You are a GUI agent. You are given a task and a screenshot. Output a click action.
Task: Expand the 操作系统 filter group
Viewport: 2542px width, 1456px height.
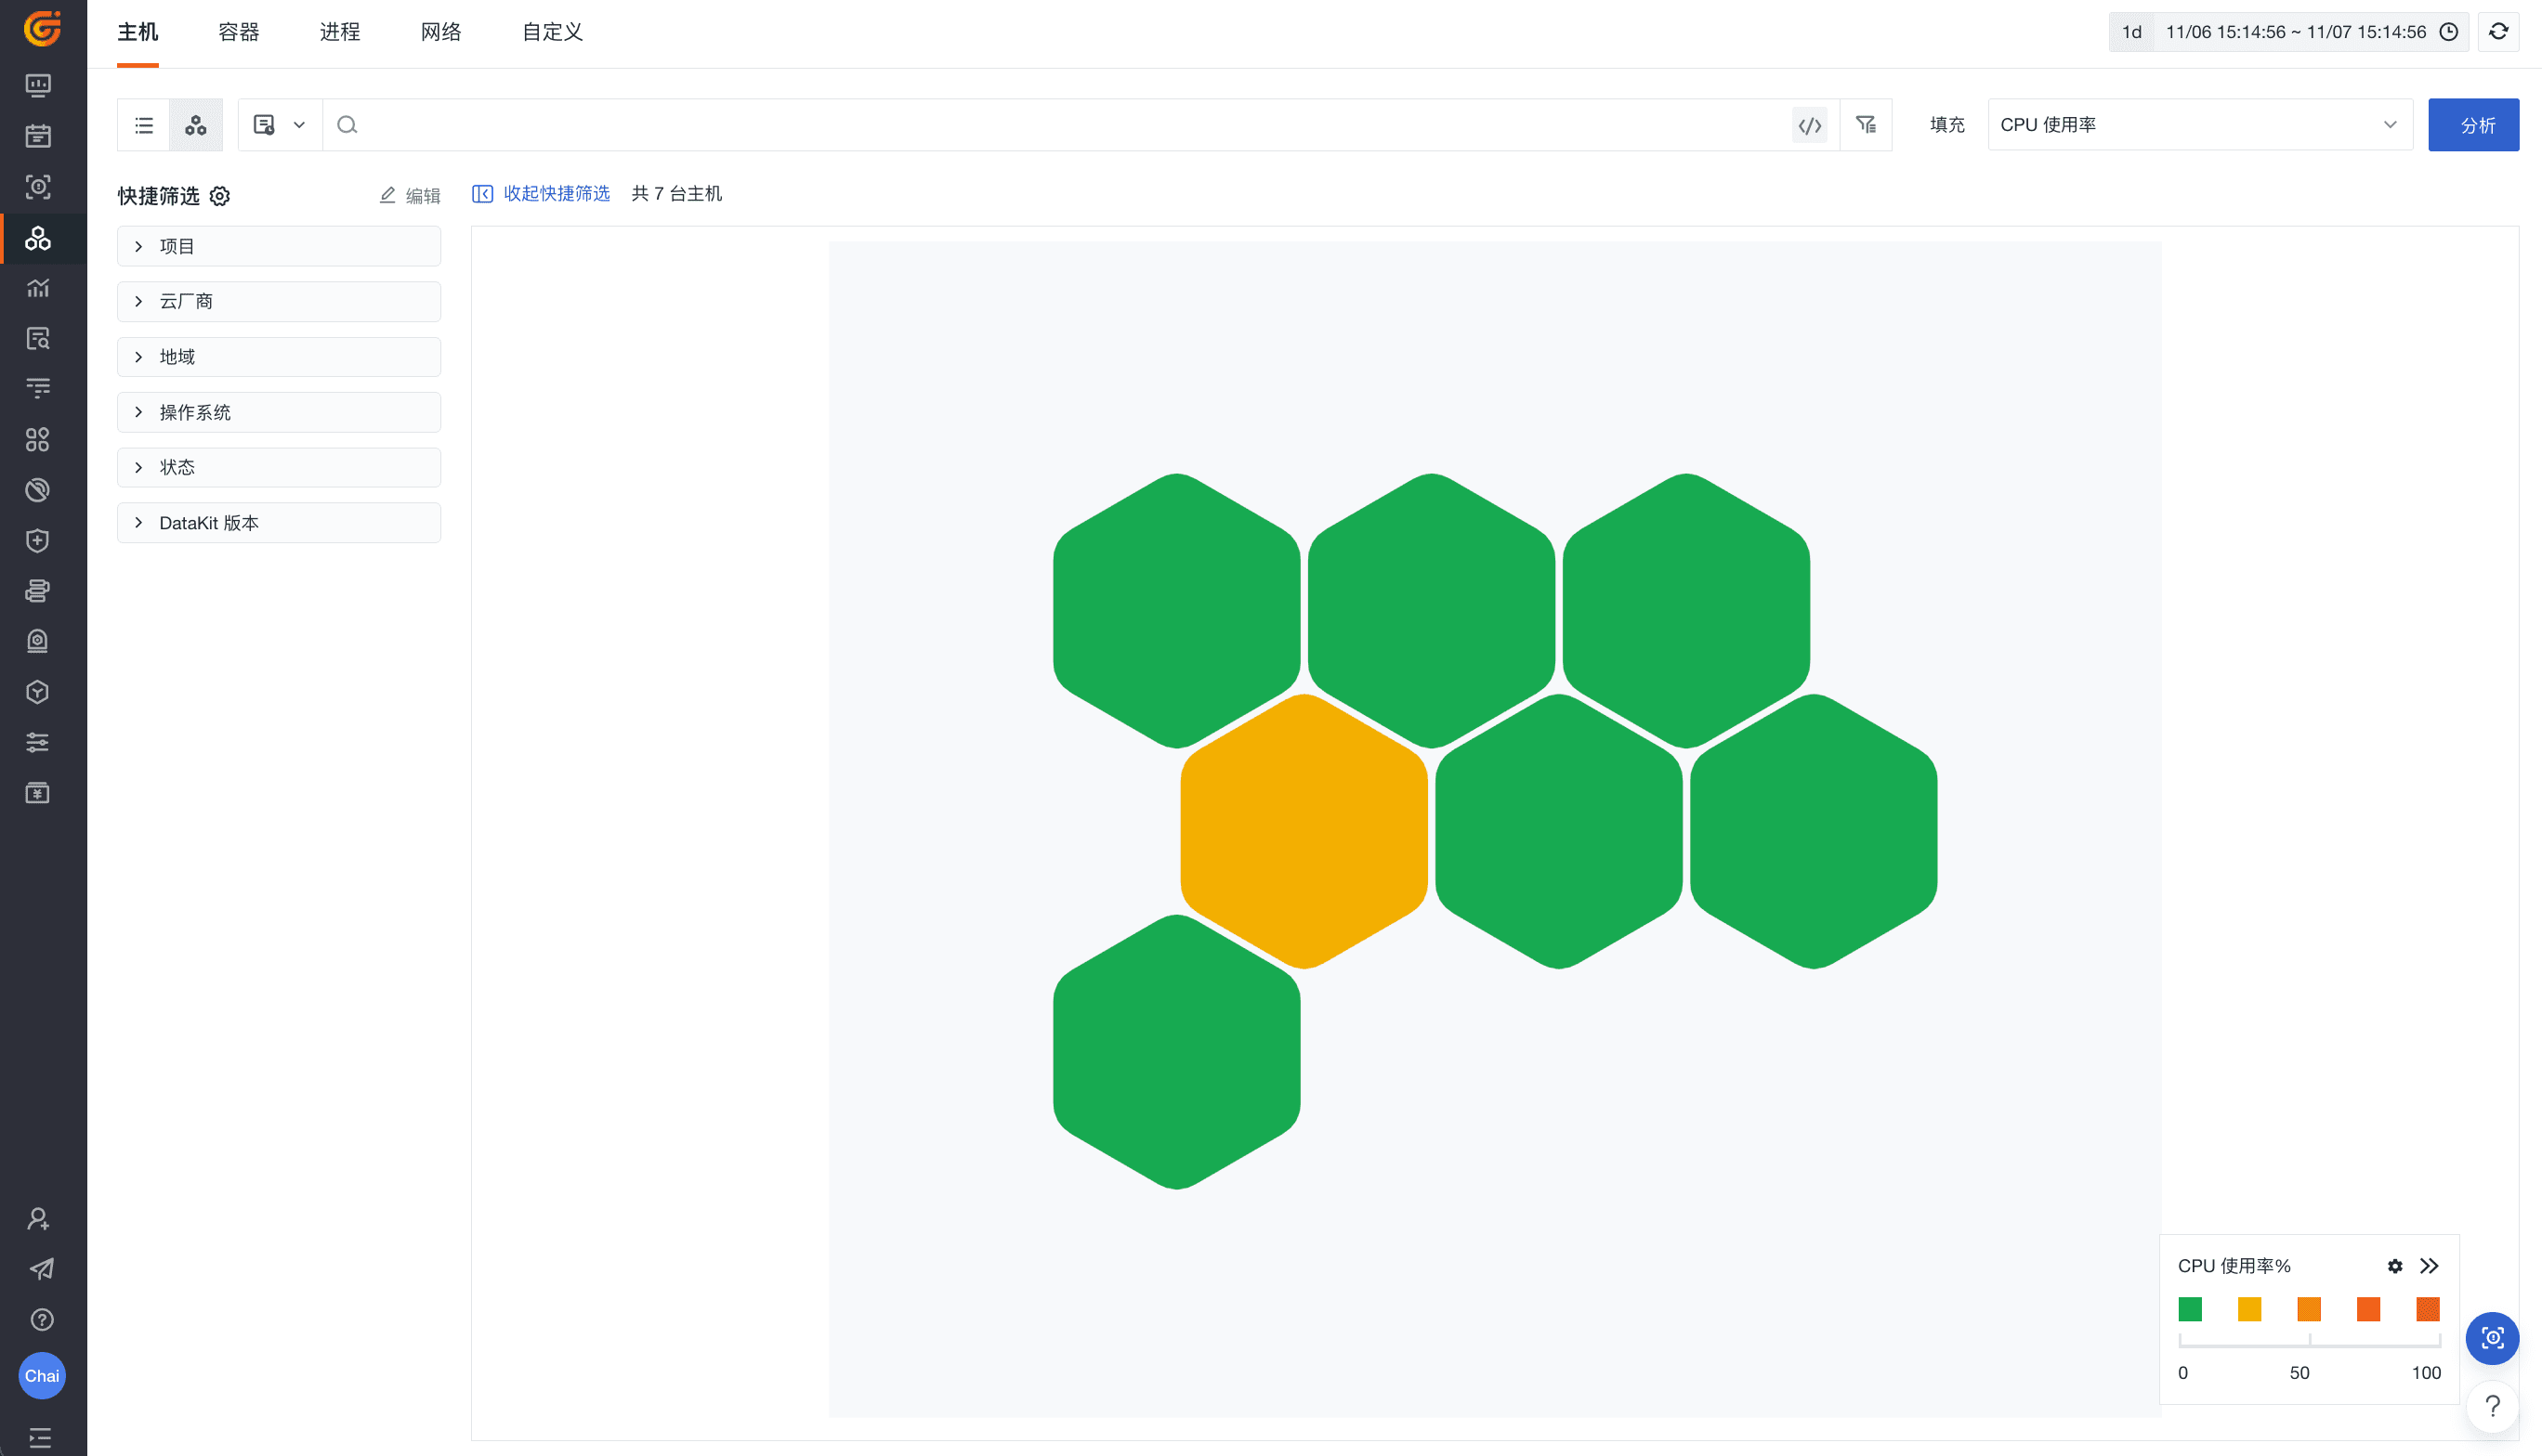pyautogui.click(x=279, y=412)
